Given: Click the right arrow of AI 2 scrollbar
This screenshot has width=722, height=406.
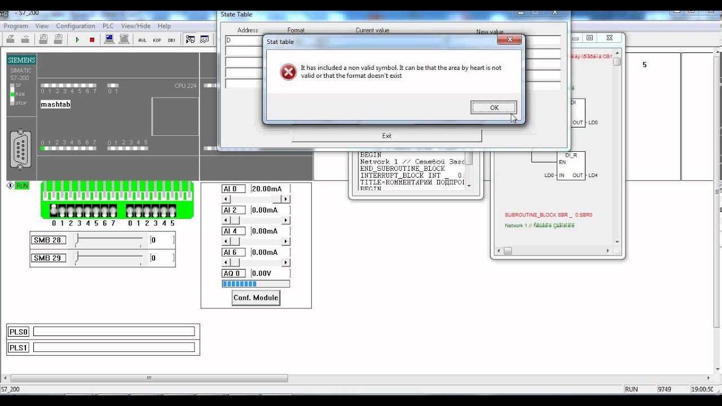Looking at the screenshot, I should coord(286,220).
